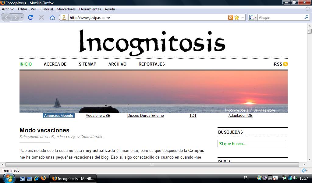The image size is (312, 183).
Task: Click the Reload page button
Action: coord(30,17)
